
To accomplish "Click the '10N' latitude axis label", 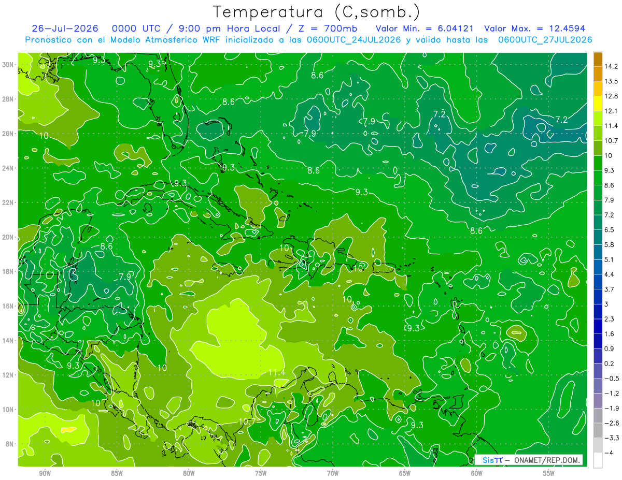I will [8, 410].
